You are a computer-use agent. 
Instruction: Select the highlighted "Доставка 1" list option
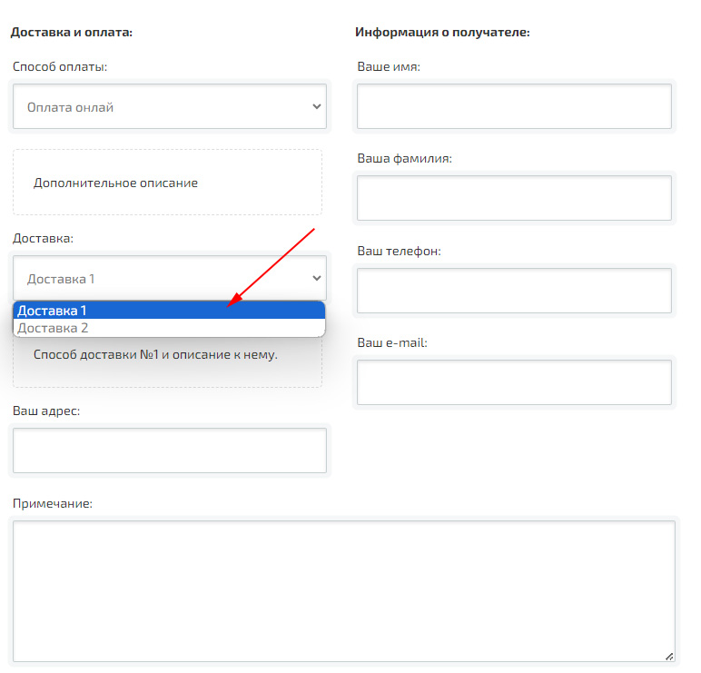click(x=169, y=311)
